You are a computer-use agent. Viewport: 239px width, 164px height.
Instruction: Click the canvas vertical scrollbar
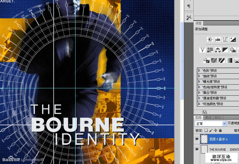(x=182, y=60)
